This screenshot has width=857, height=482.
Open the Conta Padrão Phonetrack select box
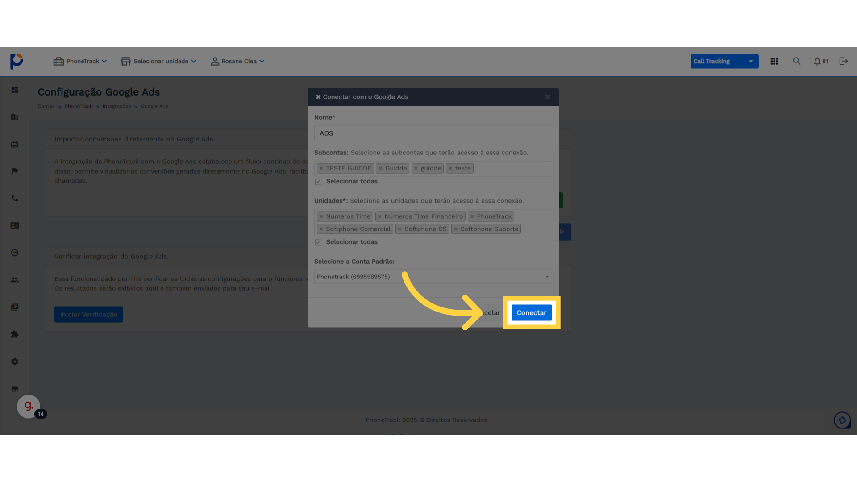tap(433, 277)
